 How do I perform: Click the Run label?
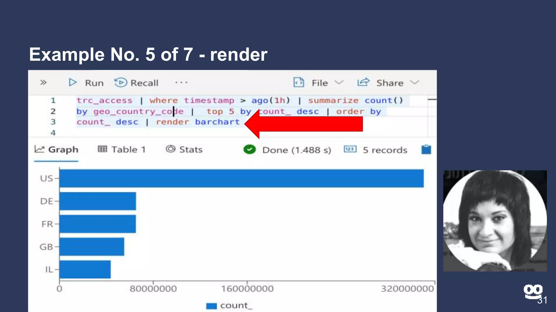(94, 83)
